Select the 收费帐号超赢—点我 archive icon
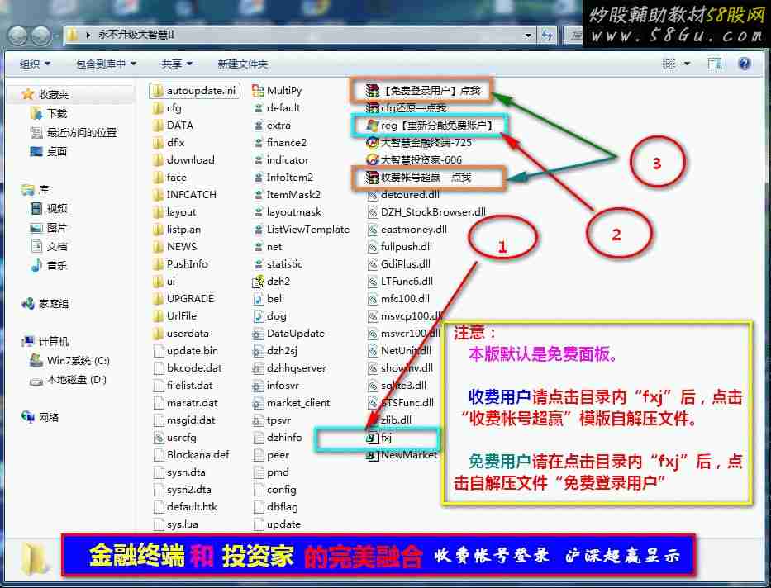Screen dimensions: 771x588 pos(372,178)
